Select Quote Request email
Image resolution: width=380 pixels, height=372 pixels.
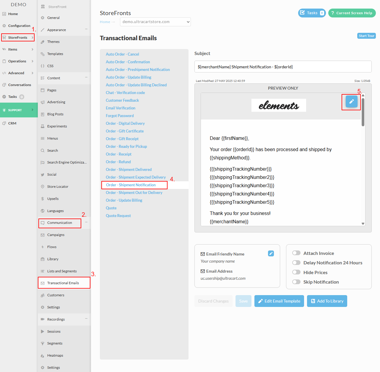118,216
